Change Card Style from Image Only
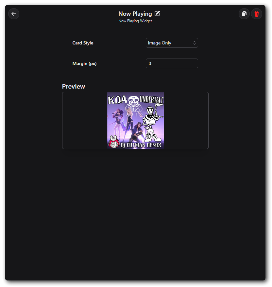The height and width of the screenshot is (287, 272). point(172,43)
